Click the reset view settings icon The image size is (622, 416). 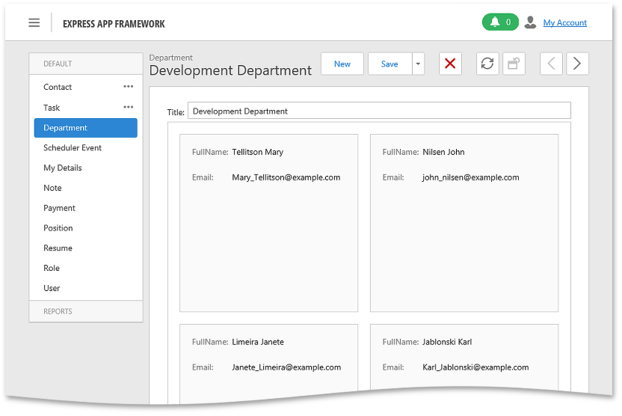coord(513,64)
